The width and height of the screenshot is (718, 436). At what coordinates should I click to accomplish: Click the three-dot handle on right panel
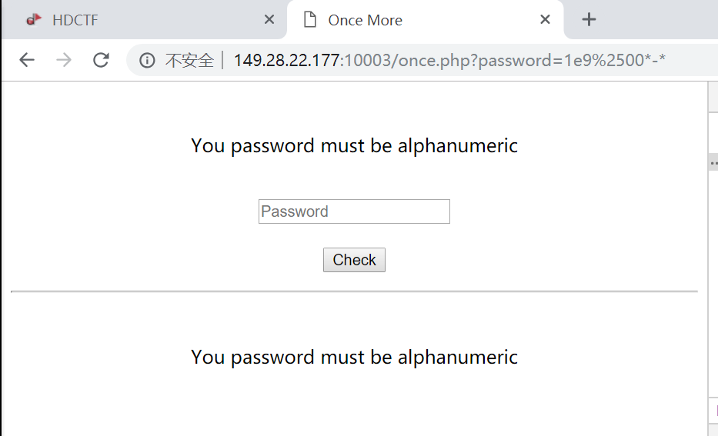click(x=713, y=163)
